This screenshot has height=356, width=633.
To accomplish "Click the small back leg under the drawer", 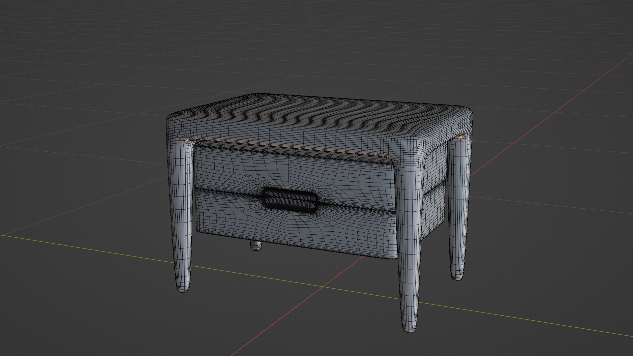I will click(x=256, y=245).
